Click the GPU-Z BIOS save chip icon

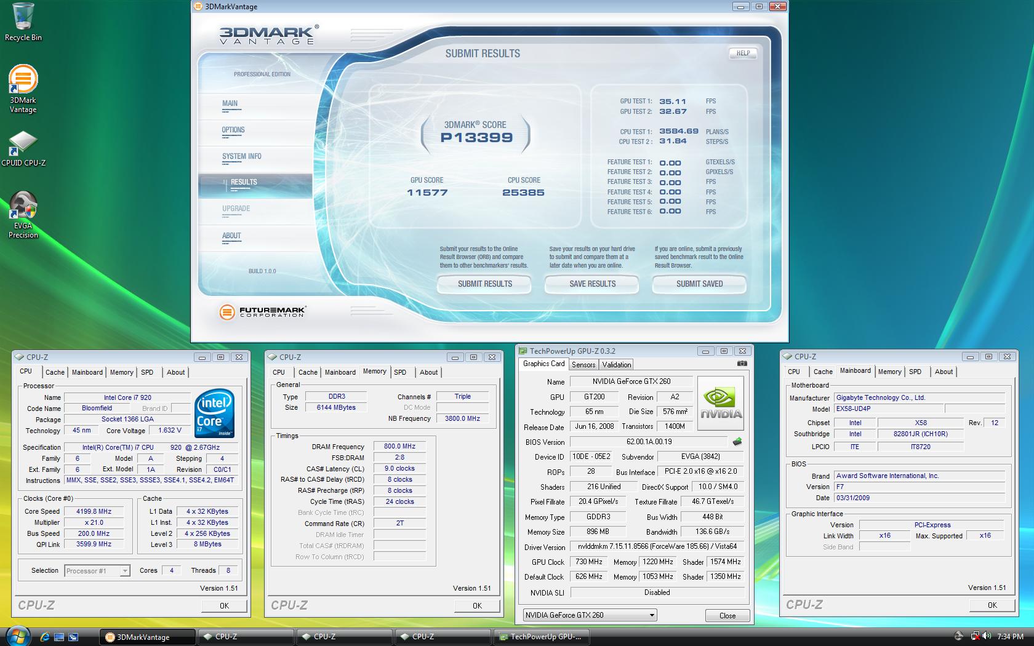(737, 442)
